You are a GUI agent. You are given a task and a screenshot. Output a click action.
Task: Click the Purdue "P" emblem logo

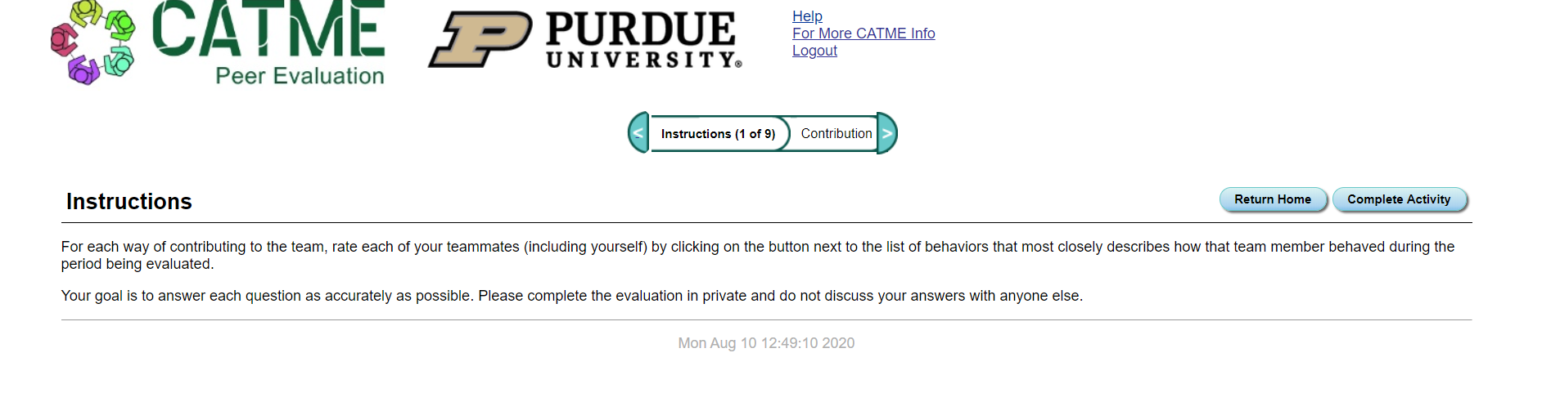(480, 39)
